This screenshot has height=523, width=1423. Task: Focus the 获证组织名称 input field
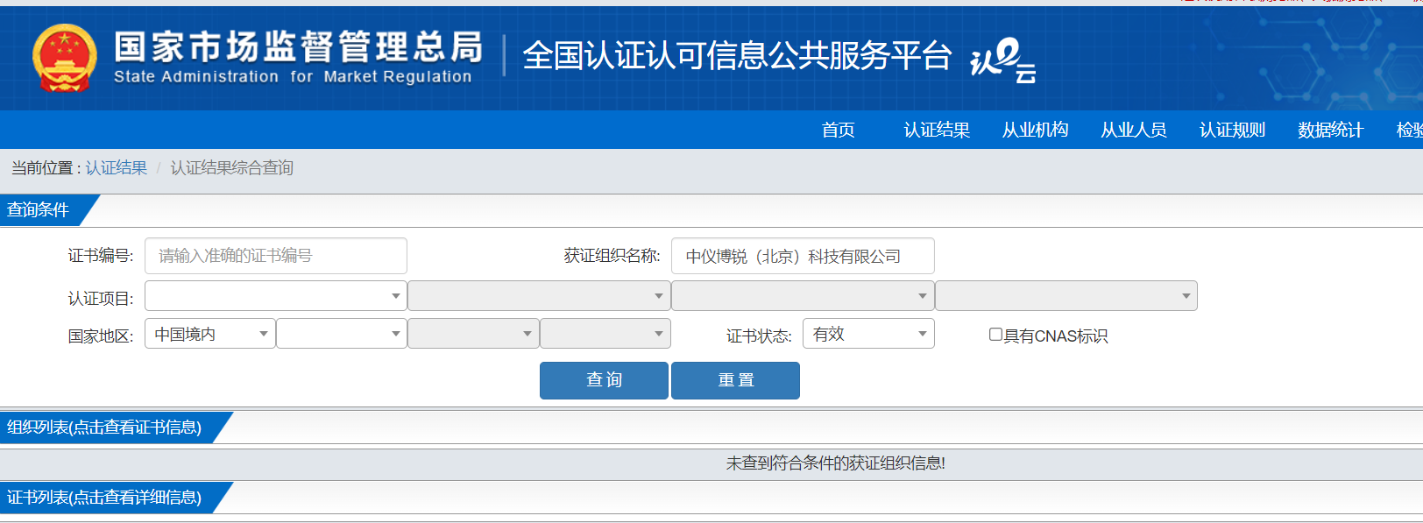tap(803, 256)
